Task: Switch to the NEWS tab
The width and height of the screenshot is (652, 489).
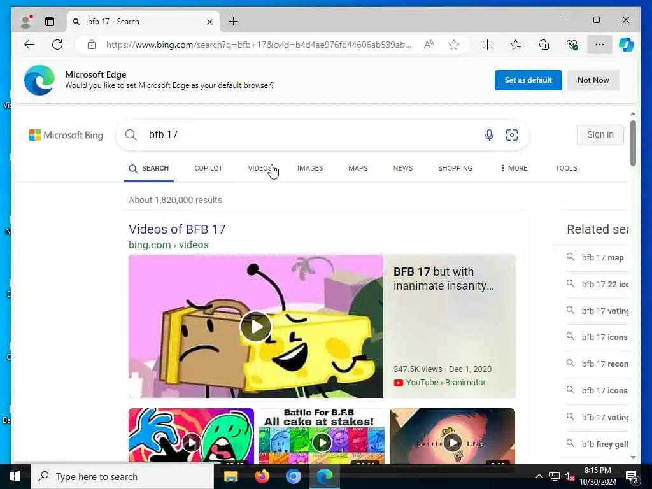Action: click(x=403, y=168)
